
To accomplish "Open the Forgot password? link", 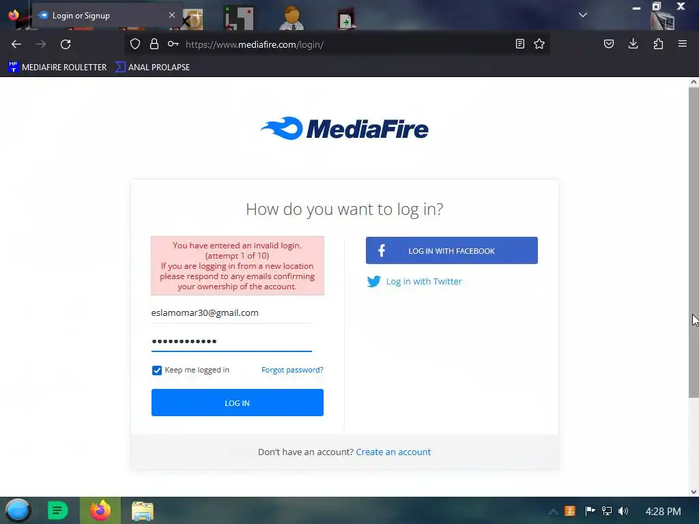I will [292, 370].
